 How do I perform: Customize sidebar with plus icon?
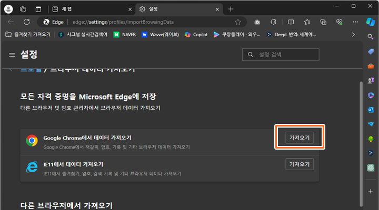click(371, 192)
